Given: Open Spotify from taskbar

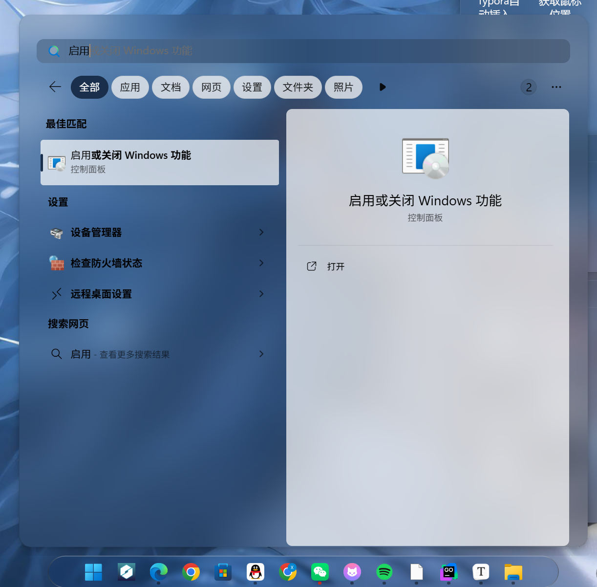Looking at the screenshot, I should [384, 571].
